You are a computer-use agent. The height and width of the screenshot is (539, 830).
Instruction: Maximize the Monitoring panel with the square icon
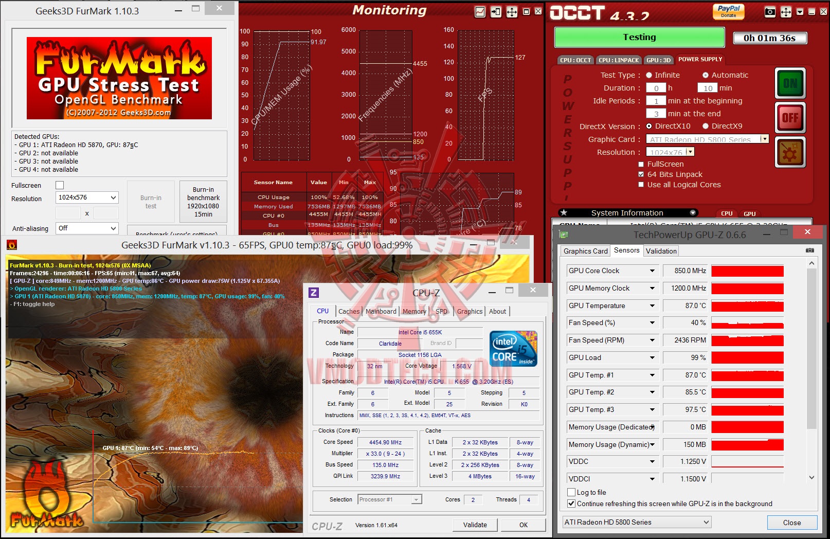tap(526, 11)
